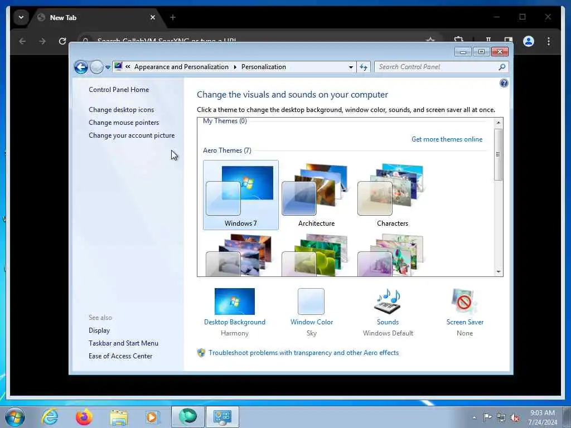
Task: Open Change your account picture
Action: (132, 135)
